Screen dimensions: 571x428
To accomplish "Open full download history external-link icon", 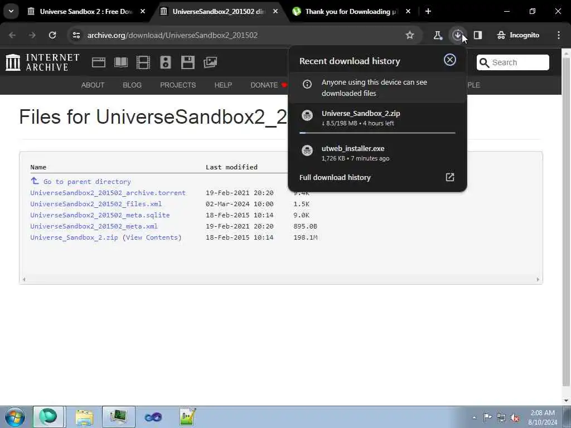I will point(450,177).
